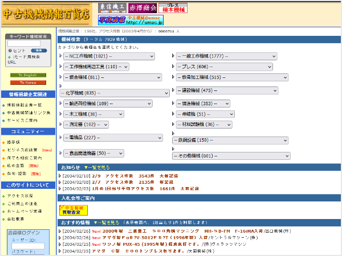
Task: Open the 東信機工 banner ad
Action: tap(112, 8)
